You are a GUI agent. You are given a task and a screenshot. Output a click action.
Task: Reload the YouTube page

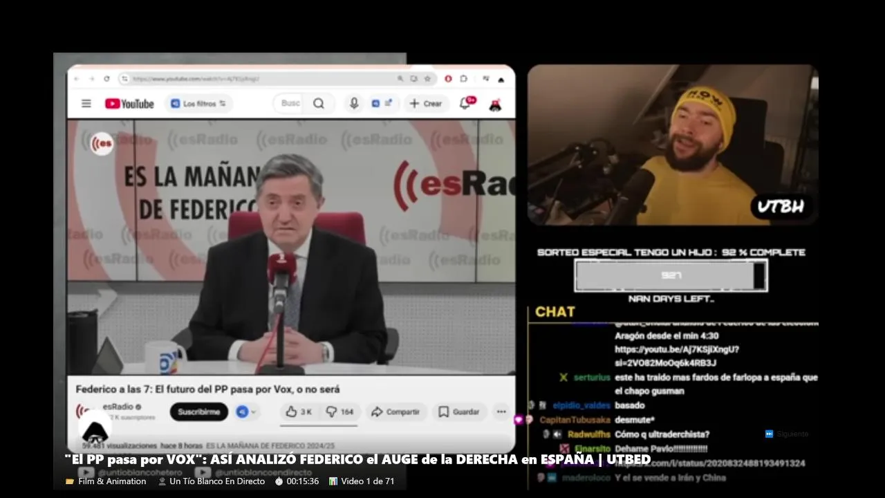tap(106, 79)
